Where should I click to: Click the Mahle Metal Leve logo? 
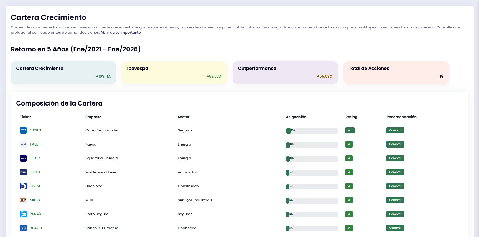point(23,172)
